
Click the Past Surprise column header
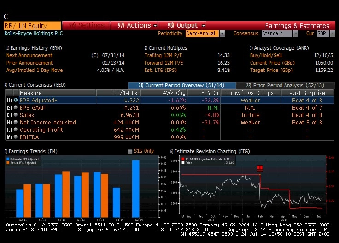point(307,93)
